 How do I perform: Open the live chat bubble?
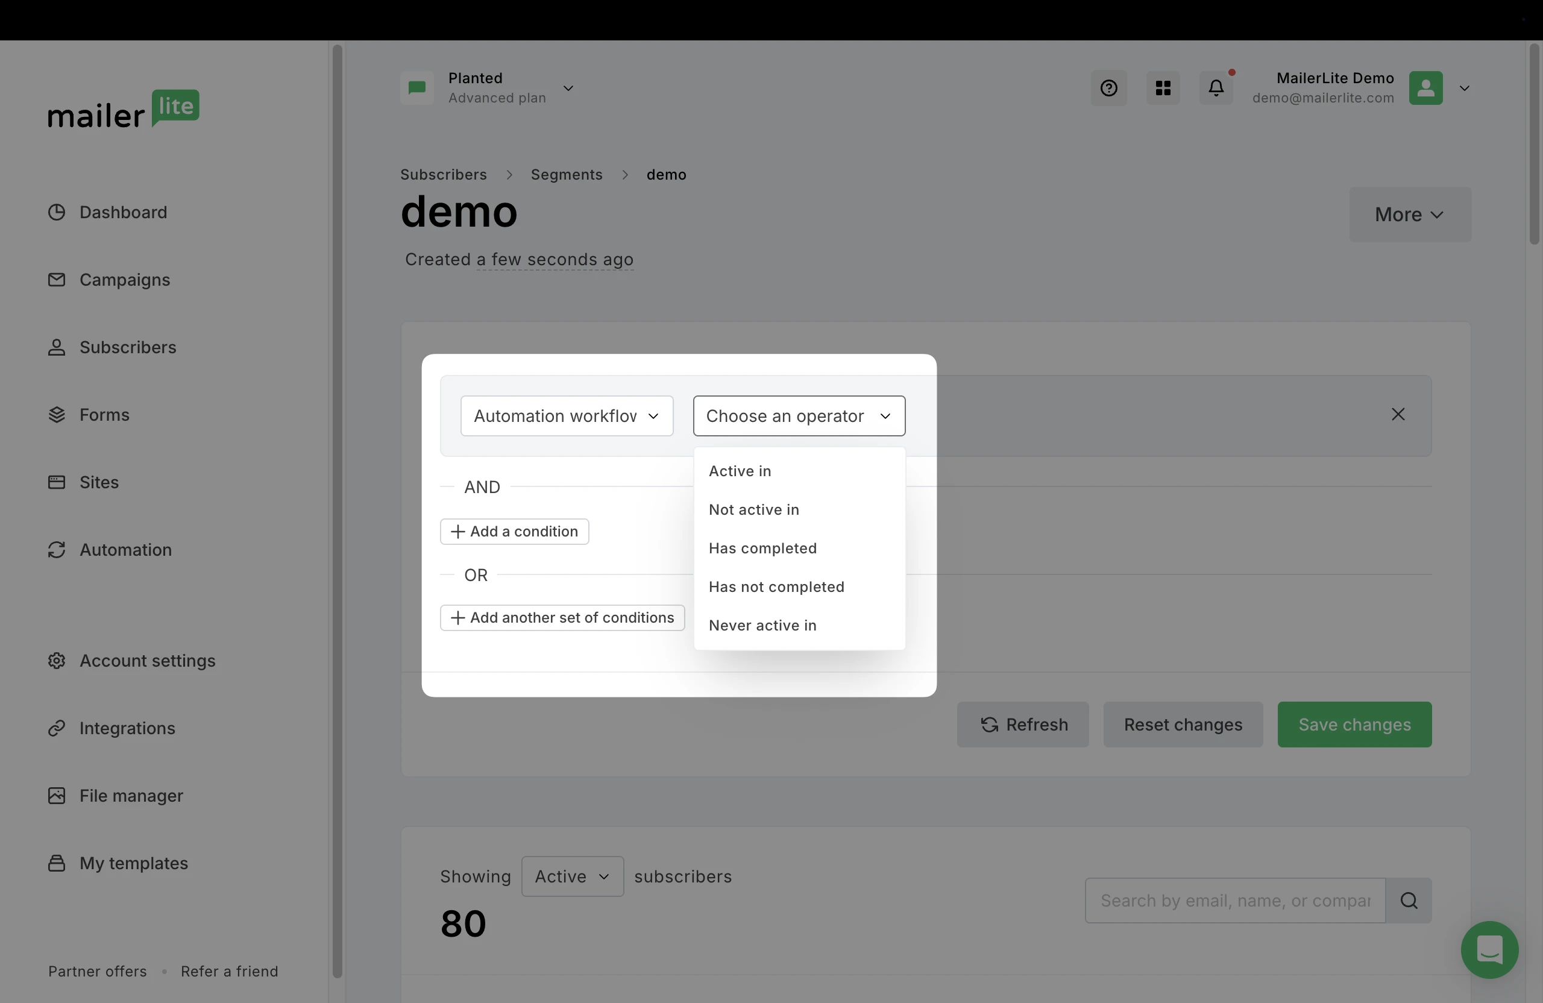[x=1489, y=949]
